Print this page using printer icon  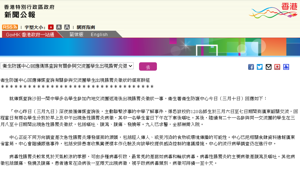pos(286,67)
